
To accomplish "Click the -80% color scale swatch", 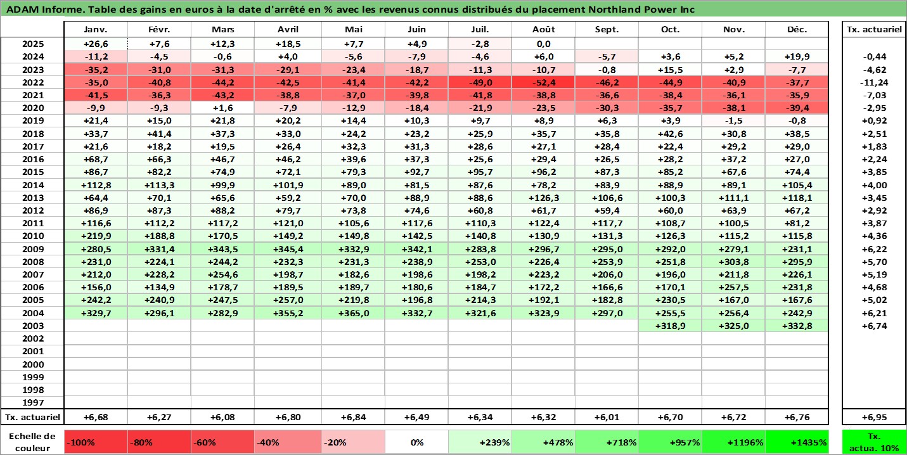I will click(x=160, y=442).
